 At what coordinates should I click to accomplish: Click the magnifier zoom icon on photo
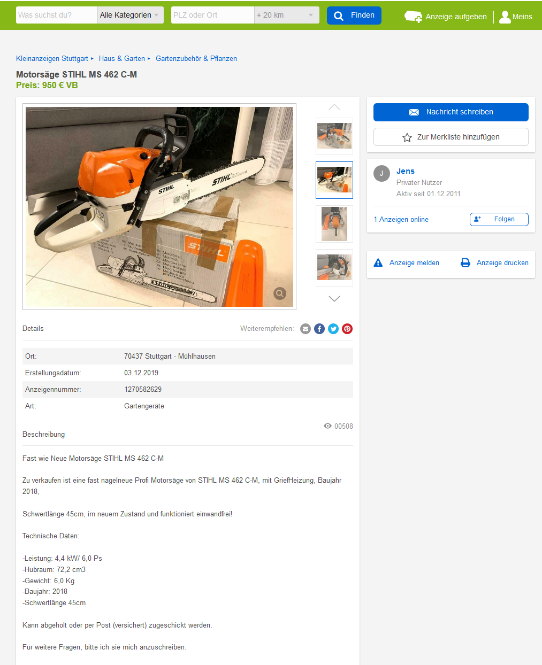[280, 293]
